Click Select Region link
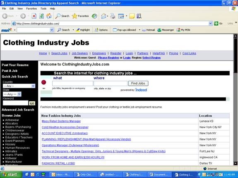The width and height of the screenshot is (238, 178). pyautogui.click(x=151, y=58)
